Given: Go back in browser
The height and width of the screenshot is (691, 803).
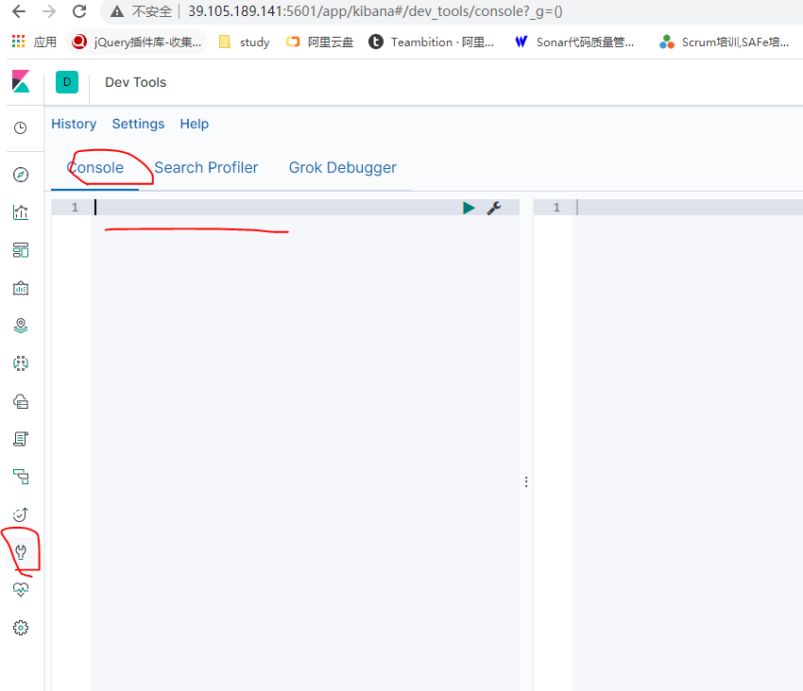Looking at the screenshot, I should point(19,11).
